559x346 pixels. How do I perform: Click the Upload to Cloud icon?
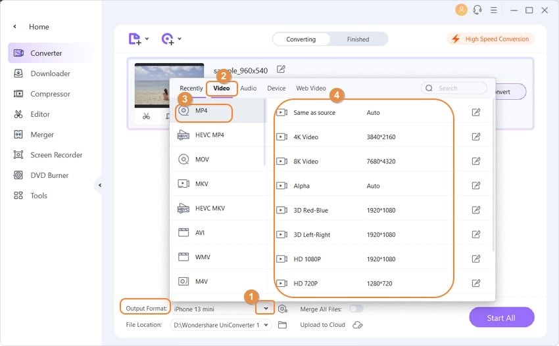tap(358, 324)
